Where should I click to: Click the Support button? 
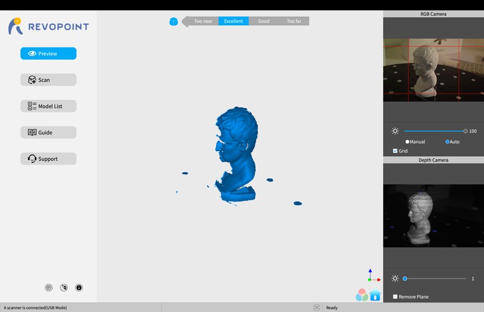coord(48,159)
